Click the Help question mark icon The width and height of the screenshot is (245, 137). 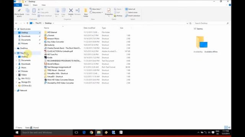(230, 5)
